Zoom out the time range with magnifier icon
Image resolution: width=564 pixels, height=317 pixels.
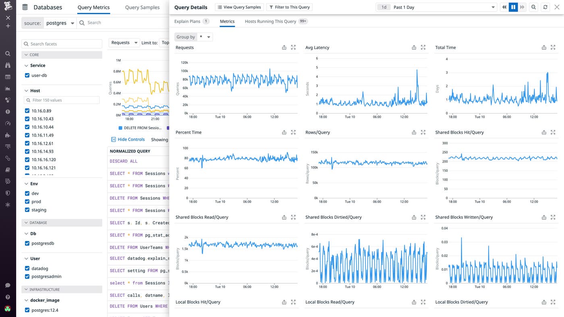click(x=533, y=7)
